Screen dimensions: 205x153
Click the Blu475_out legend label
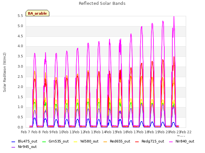coord(28,141)
